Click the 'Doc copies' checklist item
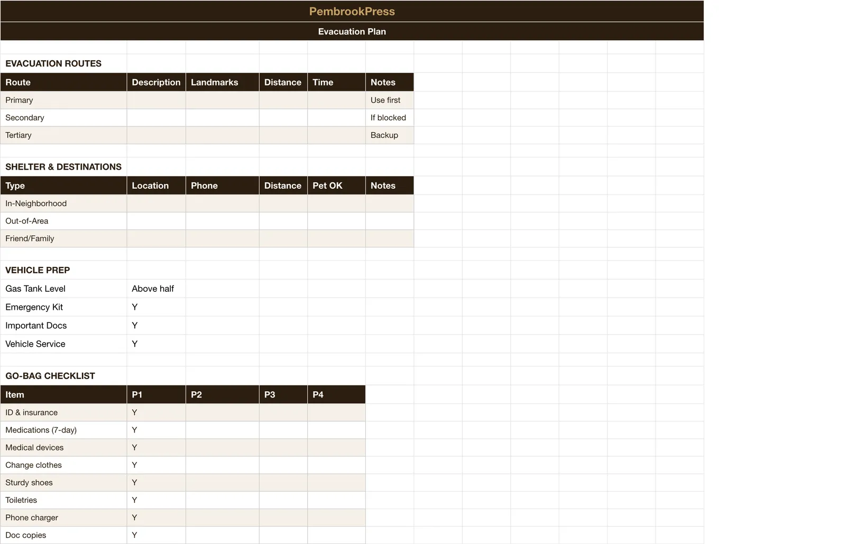Screen dimensions: 846x544 tap(63, 535)
